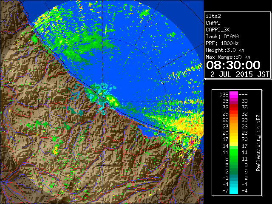Click 'PRF: 1800Hz' text
Viewport: 272px width, 204px height.
pos(222,43)
